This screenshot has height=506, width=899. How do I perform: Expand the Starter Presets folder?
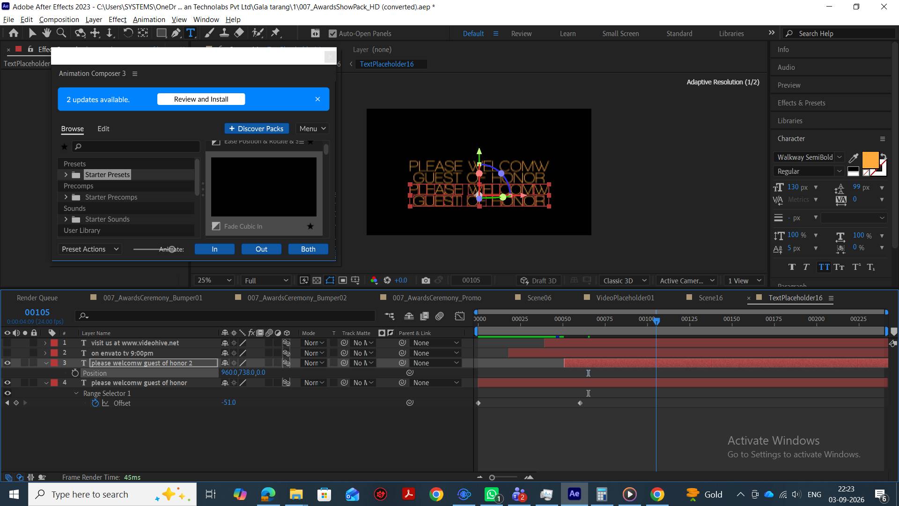point(66,174)
